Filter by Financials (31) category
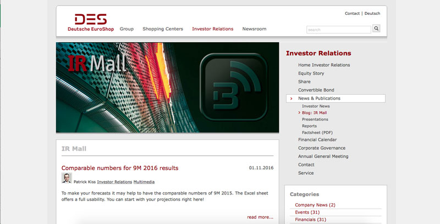This screenshot has width=440, height=224. point(311,220)
